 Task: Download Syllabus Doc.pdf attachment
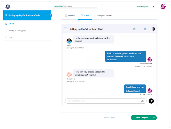(133, 91)
